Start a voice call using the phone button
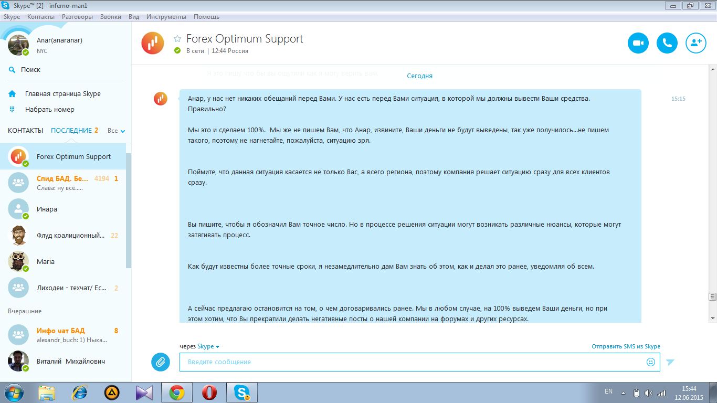 pyautogui.click(x=667, y=43)
